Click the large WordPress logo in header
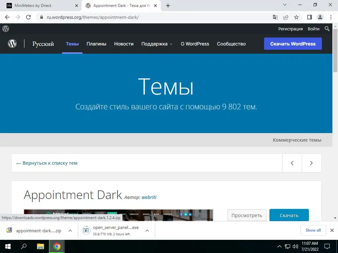Image resolution: width=338 pixels, height=253 pixels. [12, 44]
